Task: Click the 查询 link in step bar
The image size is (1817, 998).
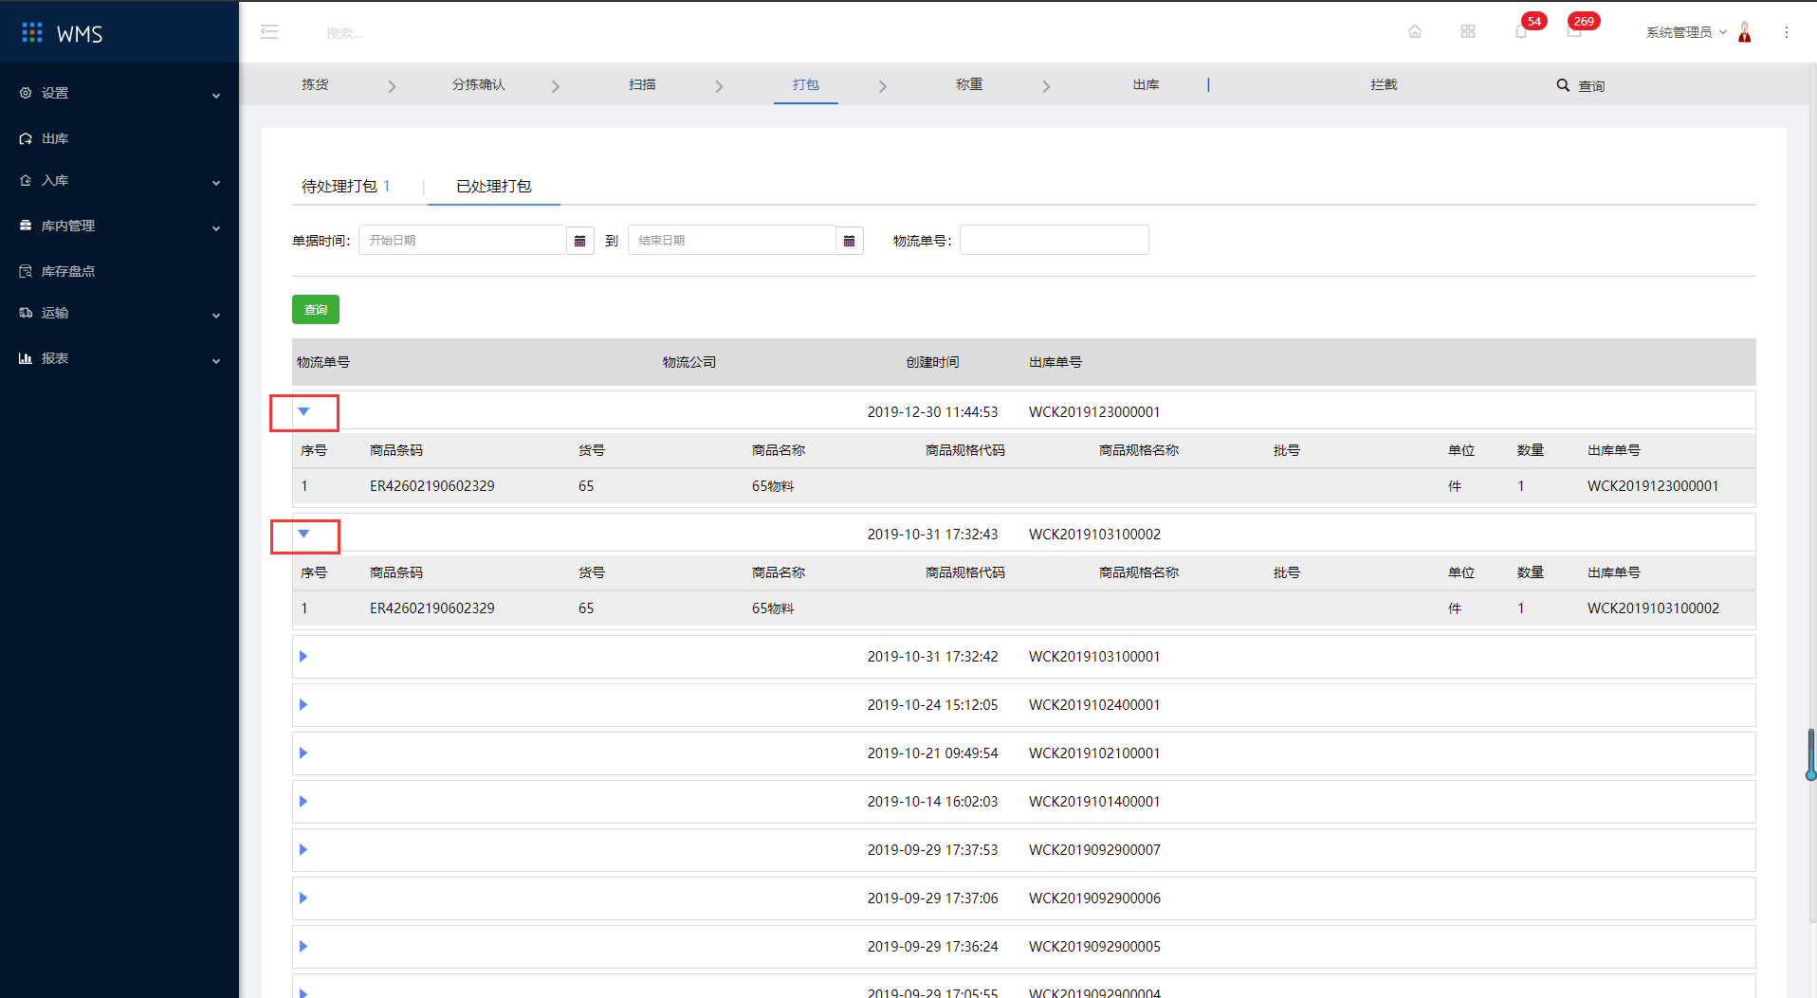Action: (x=1591, y=86)
